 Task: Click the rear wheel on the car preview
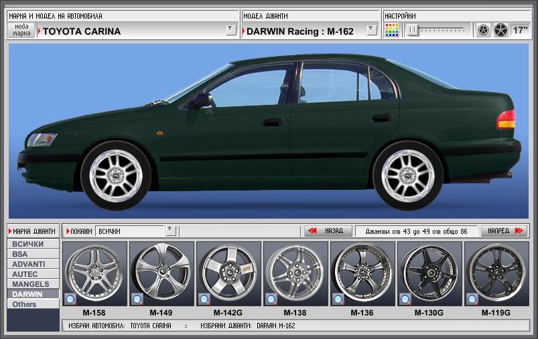408,175
